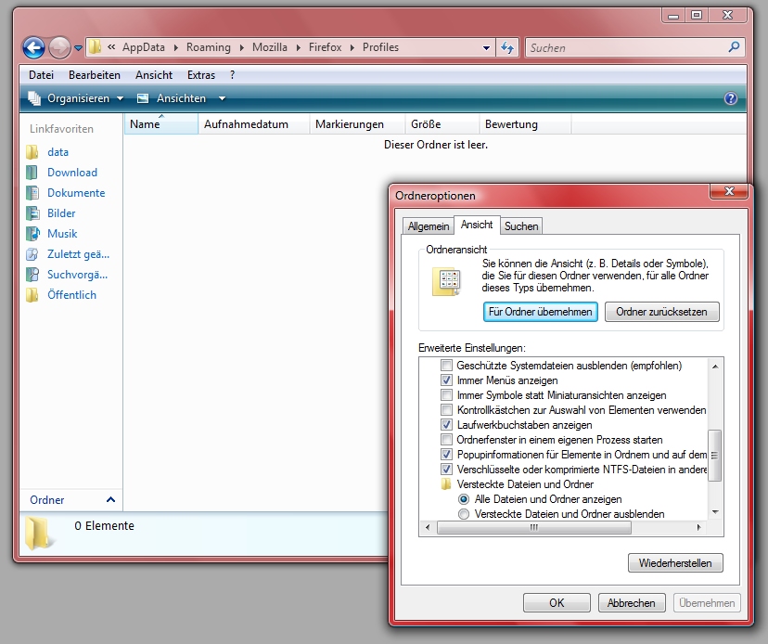This screenshot has height=644, width=768.
Task: Click scroll-up arrow of settings list
Action: pos(714,367)
